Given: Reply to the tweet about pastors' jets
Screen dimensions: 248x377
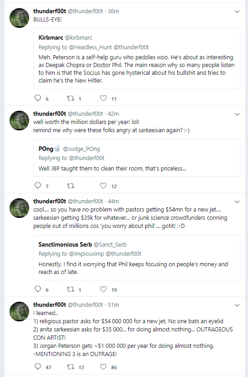Looking at the screenshot, I should pos(38,289).
